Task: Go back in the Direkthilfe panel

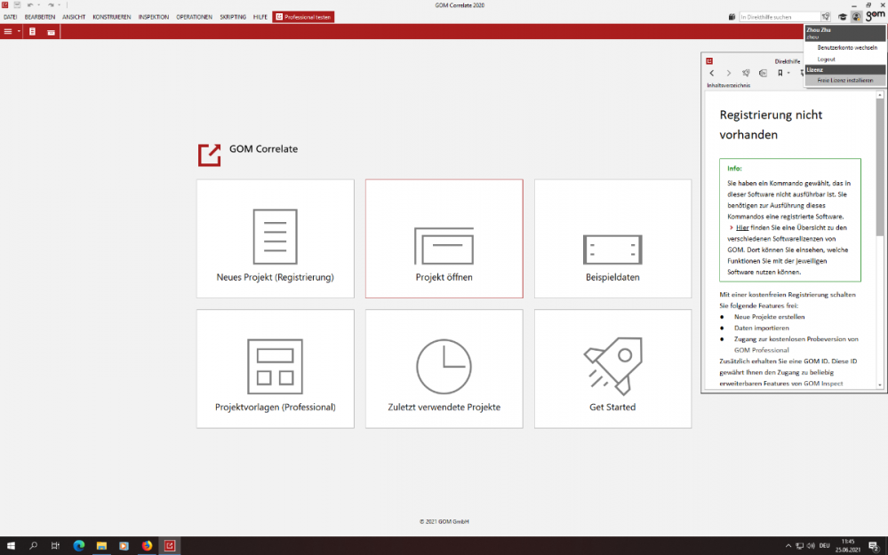Action: (x=712, y=73)
